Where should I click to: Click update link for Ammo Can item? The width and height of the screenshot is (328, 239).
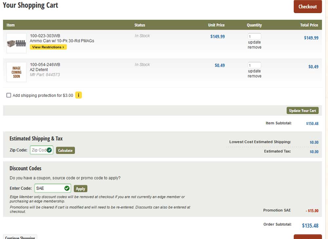click(255, 42)
